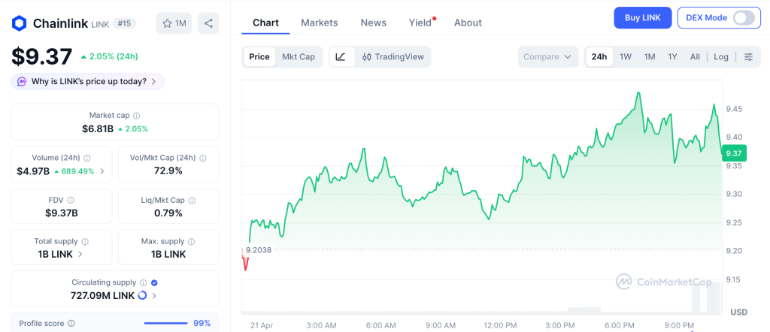This screenshot has width=770, height=332.
Task: Click Market cap info icon
Action: (136, 116)
